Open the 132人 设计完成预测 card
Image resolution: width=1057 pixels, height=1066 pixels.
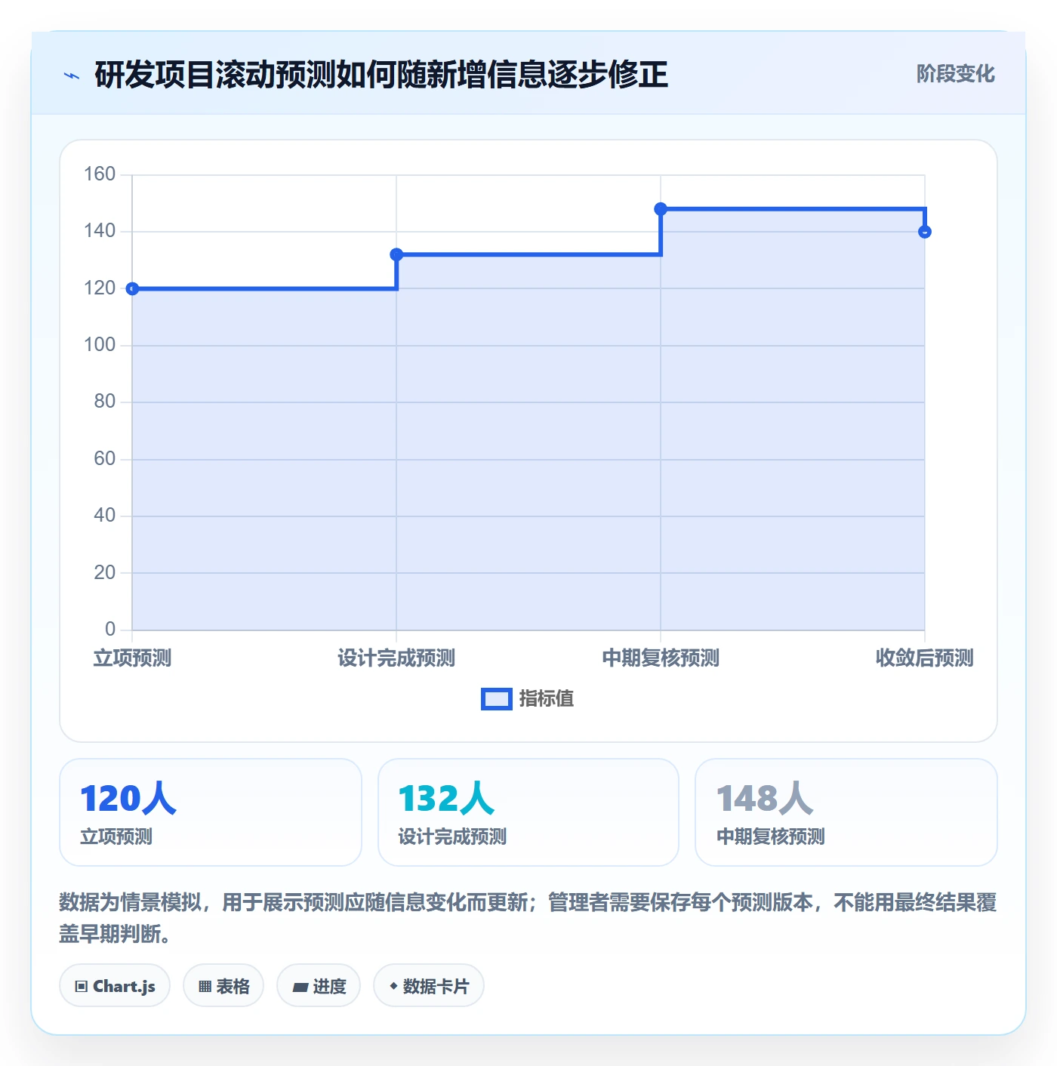tap(528, 812)
